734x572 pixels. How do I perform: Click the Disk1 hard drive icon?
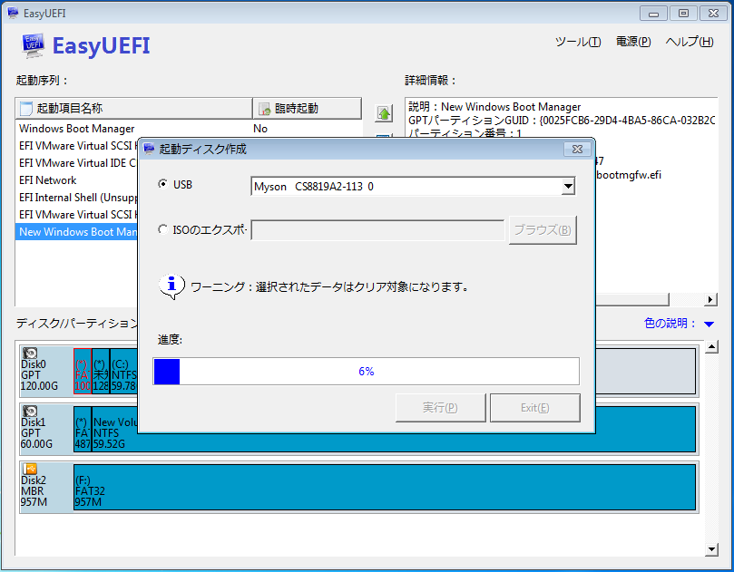click(30, 411)
